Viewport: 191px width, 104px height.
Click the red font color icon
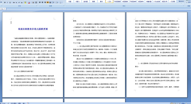tap(29, 3)
